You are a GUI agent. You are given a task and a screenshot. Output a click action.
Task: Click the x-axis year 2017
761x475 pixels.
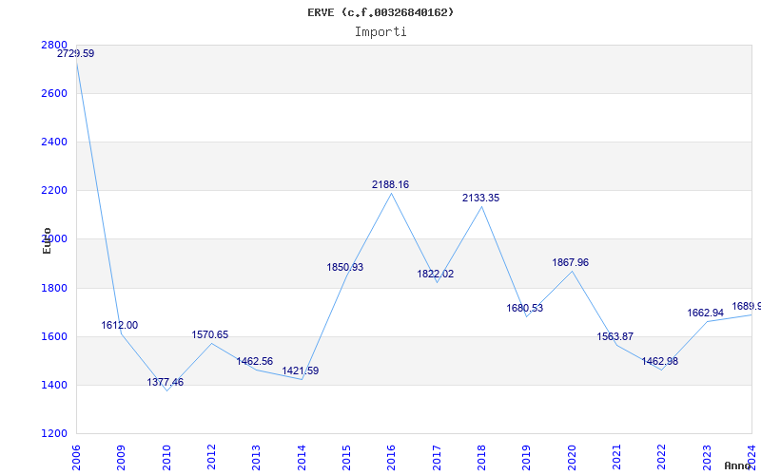[437, 458]
